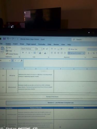Click the Redo arrow icon
This screenshot has height=129, width=97.
click(13, 39)
